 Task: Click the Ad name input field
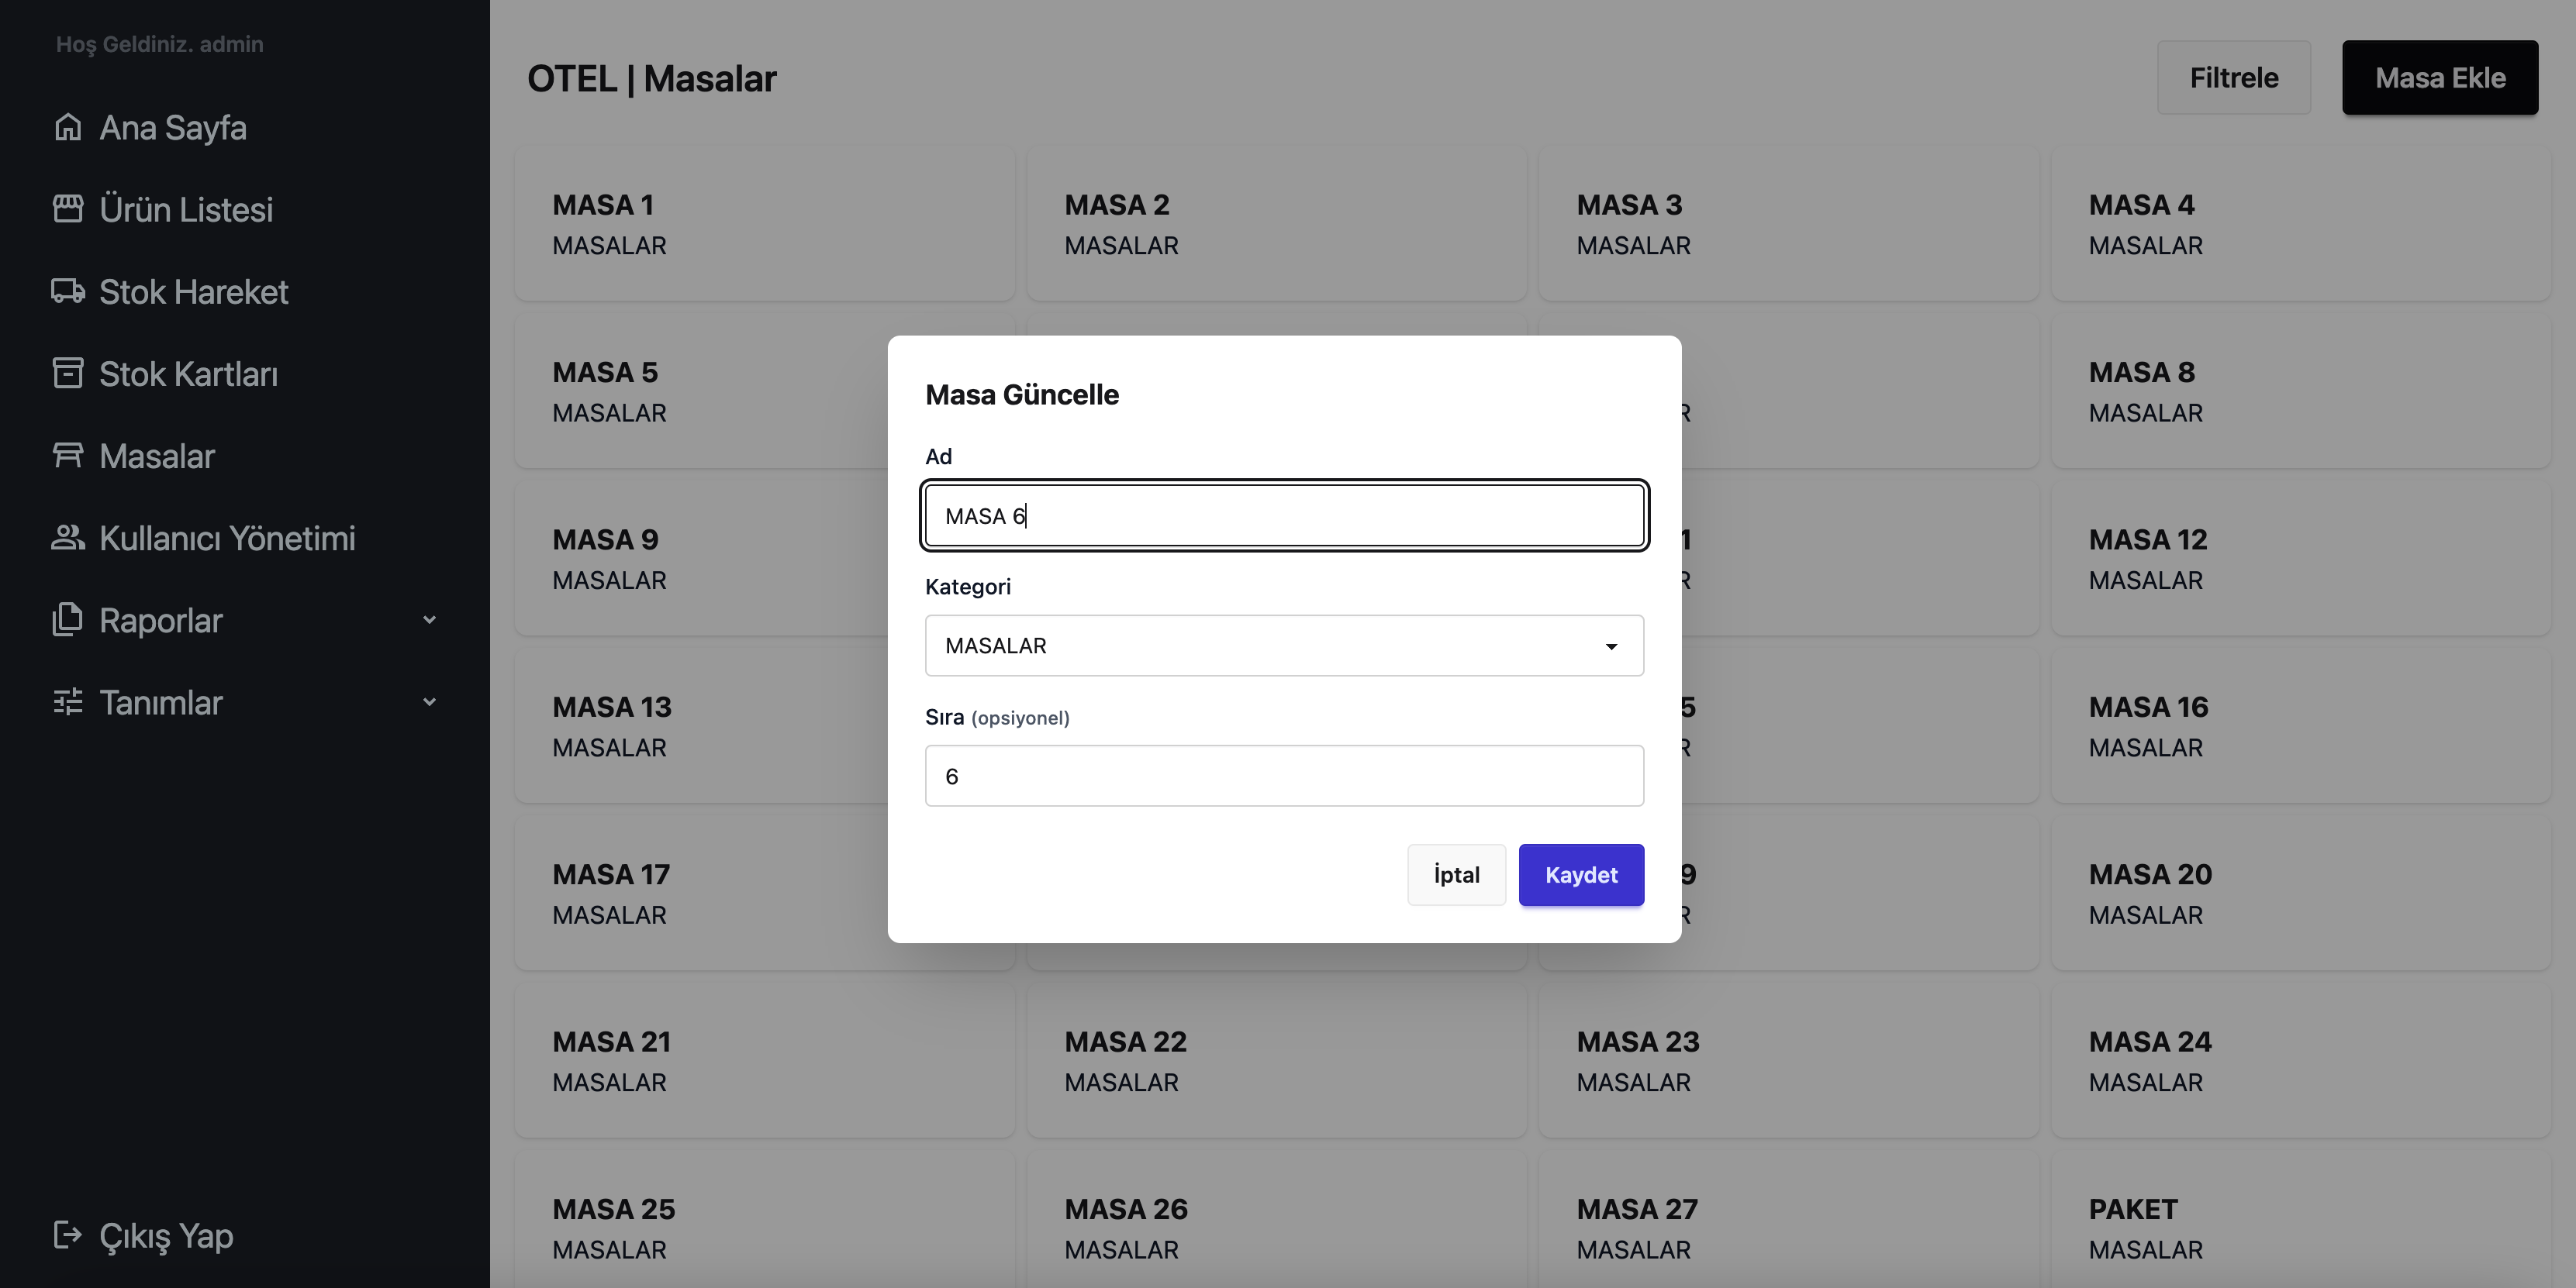[1283, 515]
